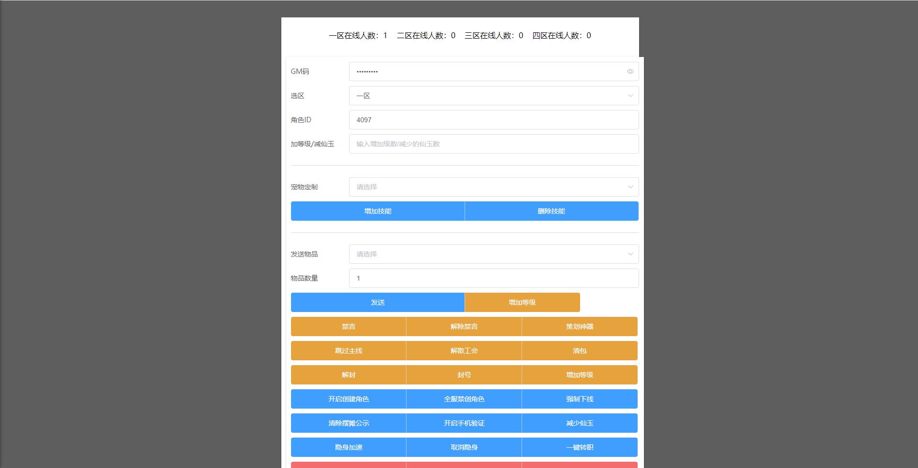Click 隐身加速 stealth speed button
Image resolution: width=918 pixels, height=468 pixels.
click(x=348, y=447)
